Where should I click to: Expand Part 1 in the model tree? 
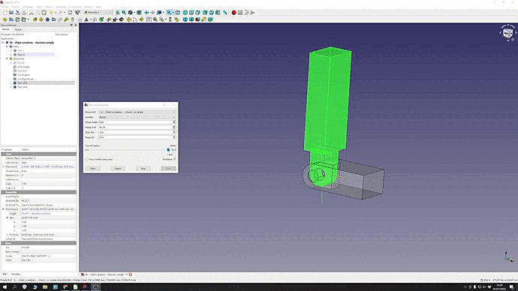(x=11, y=50)
